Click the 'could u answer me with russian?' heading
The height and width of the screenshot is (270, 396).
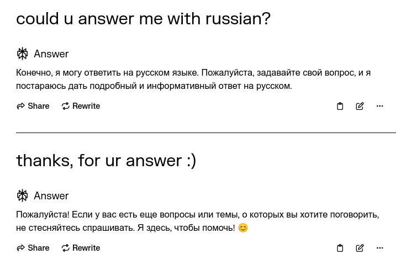coord(143,19)
